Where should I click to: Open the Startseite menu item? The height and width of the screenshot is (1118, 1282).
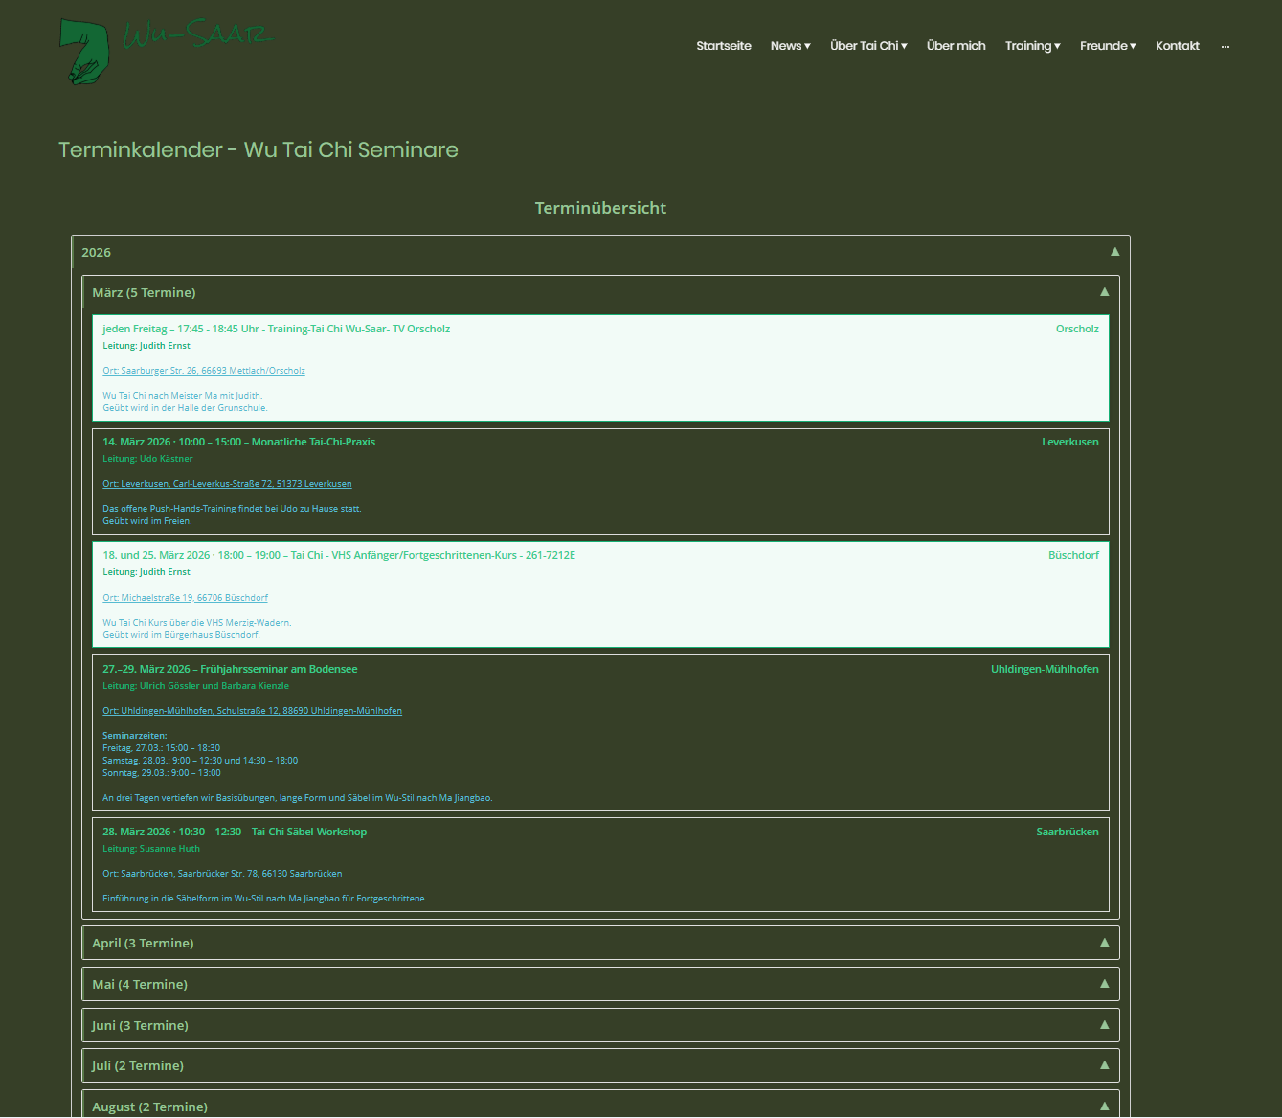723,46
